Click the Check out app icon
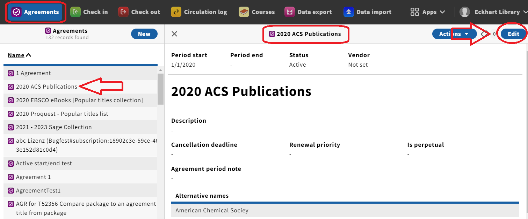This screenshot has height=219, width=528. click(123, 12)
